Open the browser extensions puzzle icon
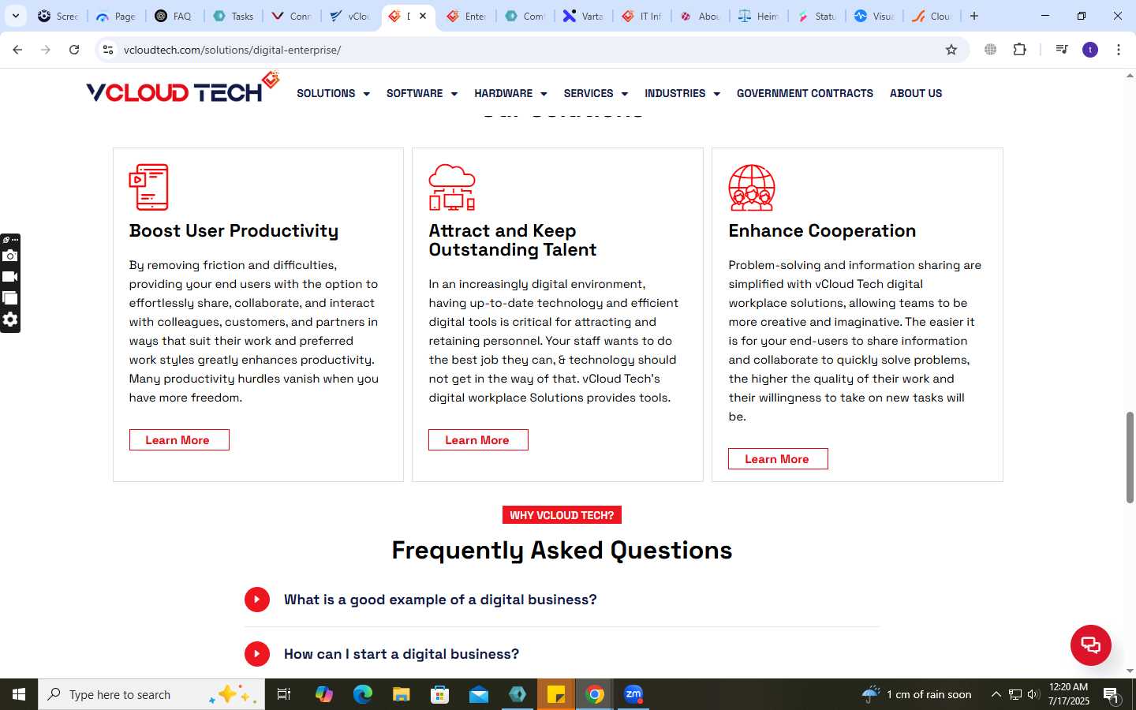This screenshot has width=1136, height=710. click(1019, 50)
